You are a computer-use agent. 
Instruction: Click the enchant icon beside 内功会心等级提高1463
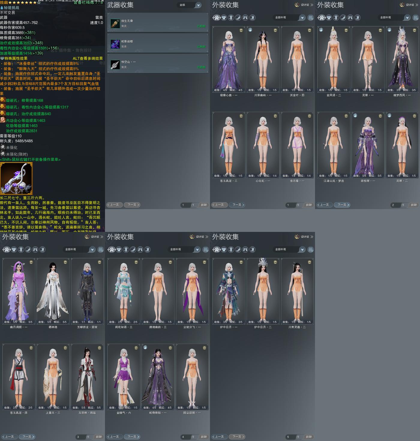pyautogui.click(x=3, y=120)
